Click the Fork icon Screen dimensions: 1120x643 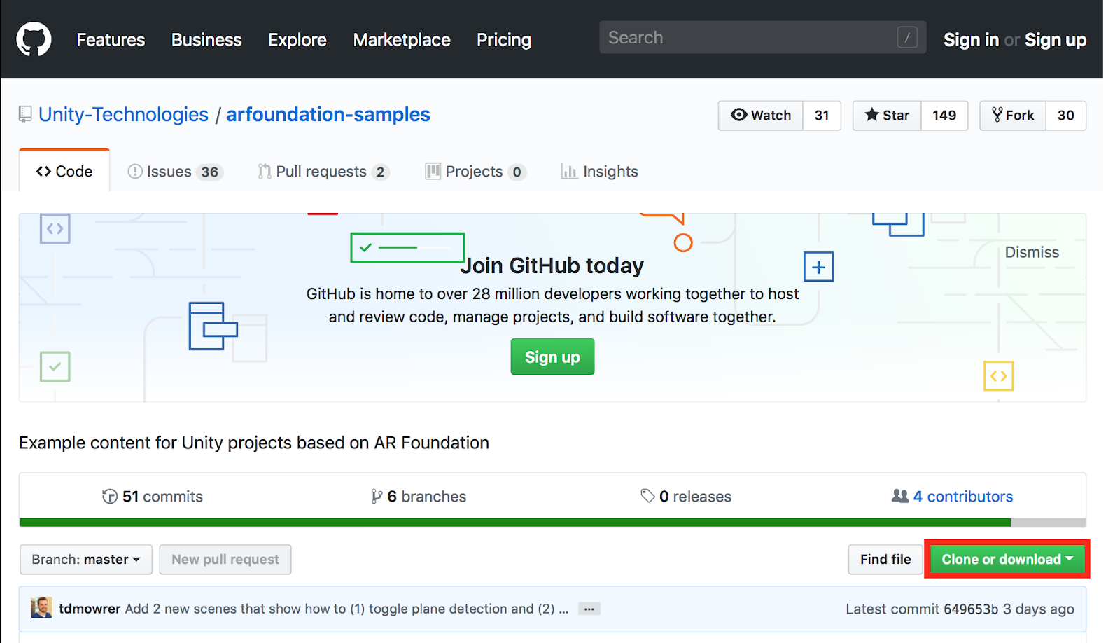click(x=997, y=115)
